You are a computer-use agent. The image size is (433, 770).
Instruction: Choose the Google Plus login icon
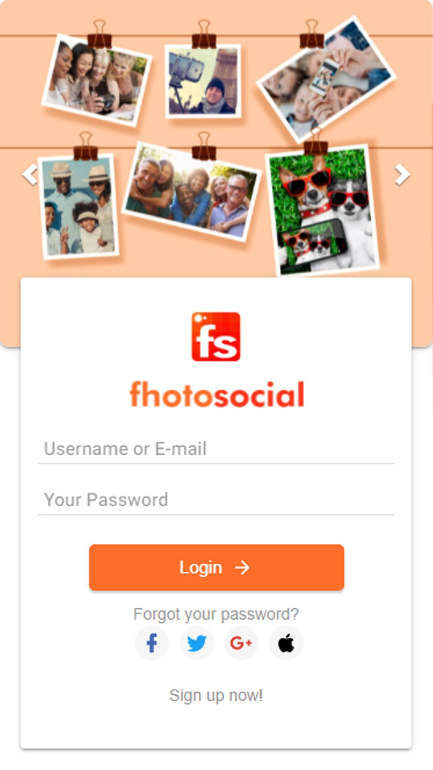pyautogui.click(x=241, y=643)
